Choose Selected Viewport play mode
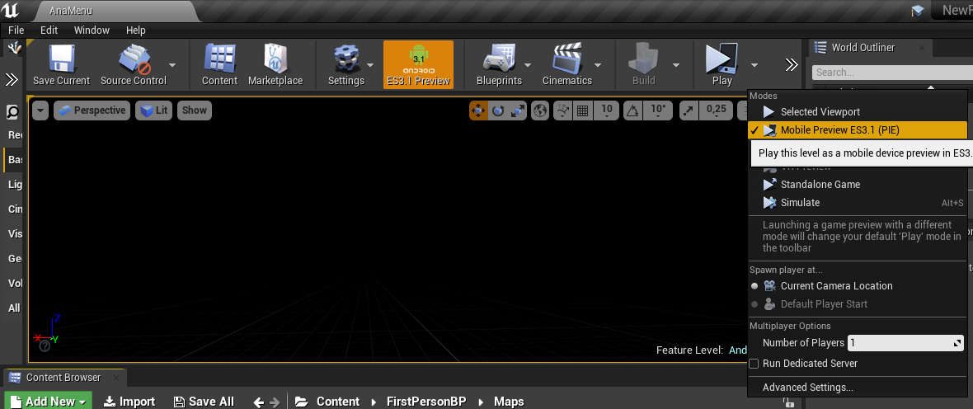 tap(858, 111)
